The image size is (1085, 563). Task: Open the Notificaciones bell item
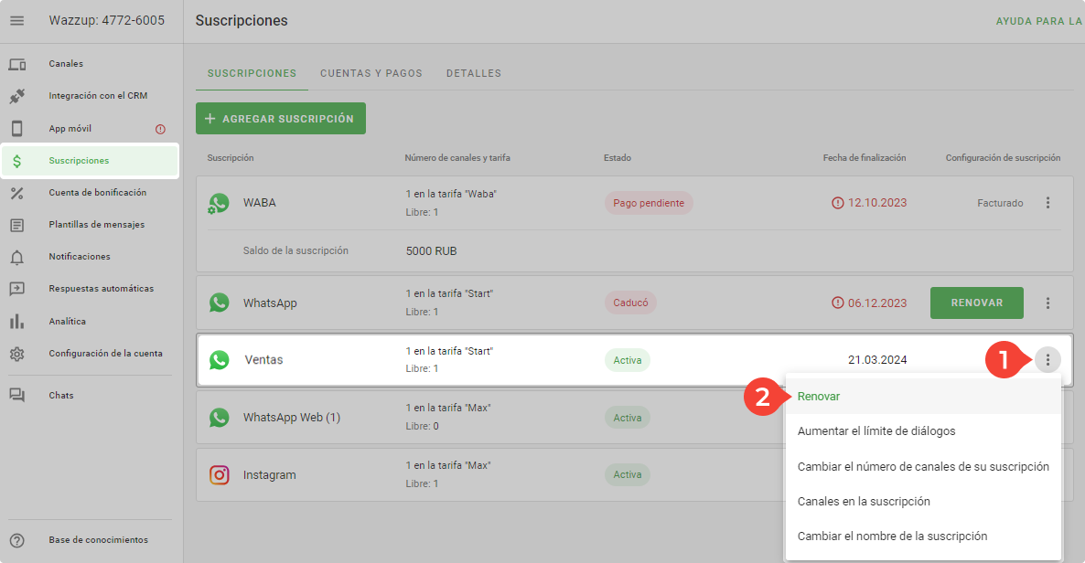(80, 257)
